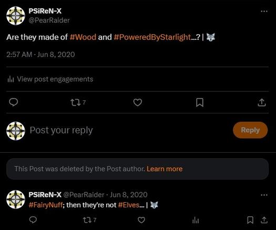Open the #FairyNuff hashtag
Viewport: 276px width, 230px height.
tap(46, 205)
